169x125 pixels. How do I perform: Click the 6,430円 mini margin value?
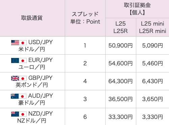[152, 81]
